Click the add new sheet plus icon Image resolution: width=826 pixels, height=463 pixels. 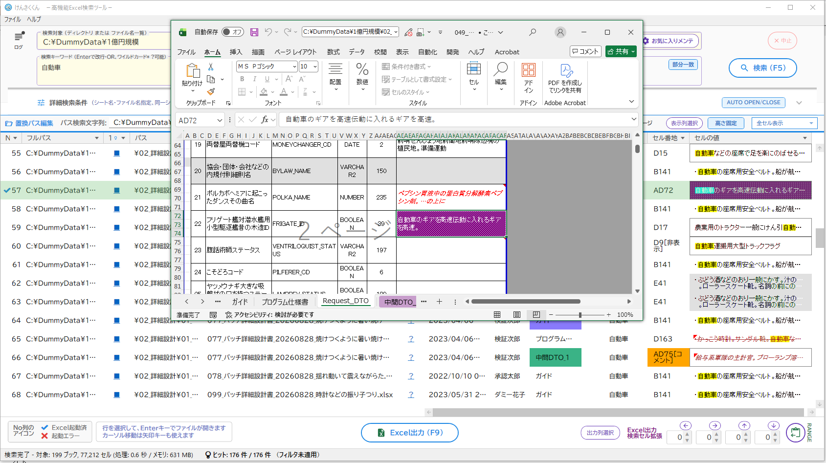(439, 302)
